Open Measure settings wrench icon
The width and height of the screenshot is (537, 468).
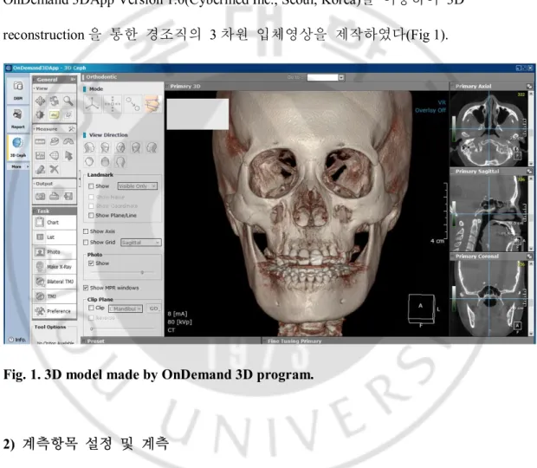[x=71, y=129]
